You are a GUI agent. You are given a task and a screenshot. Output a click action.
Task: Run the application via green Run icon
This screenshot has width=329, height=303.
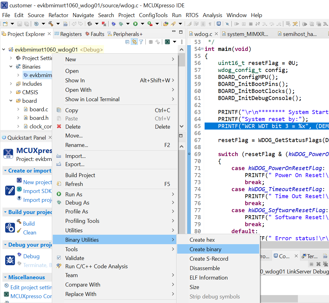coord(135,23)
